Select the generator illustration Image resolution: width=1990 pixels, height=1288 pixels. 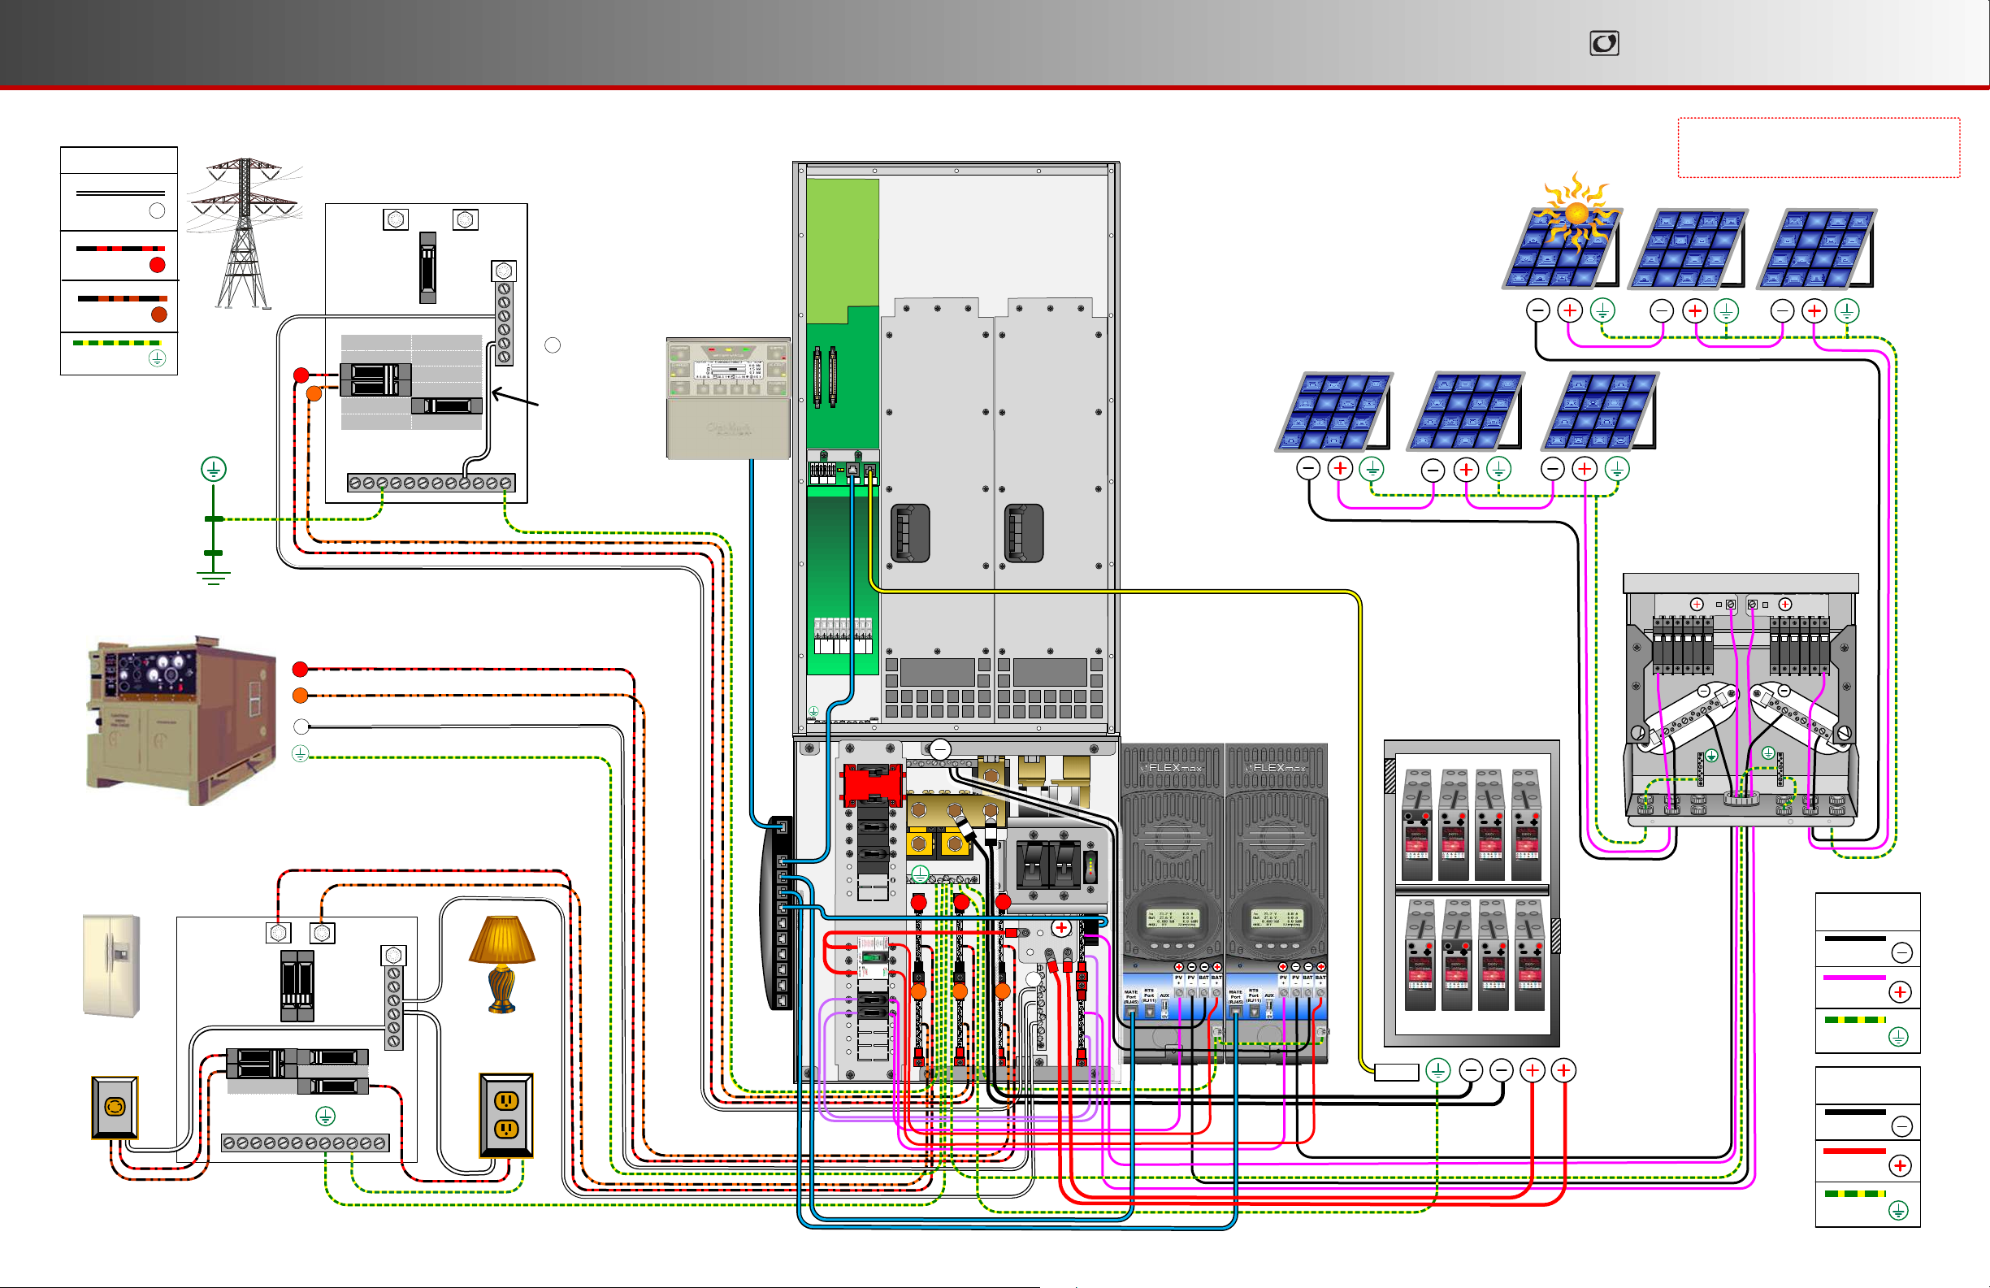point(181,721)
